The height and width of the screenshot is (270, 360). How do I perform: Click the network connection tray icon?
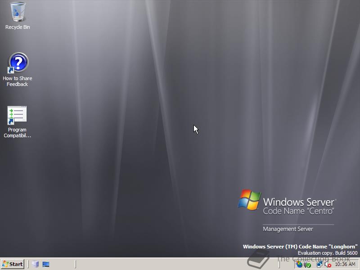pyautogui.click(x=319, y=265)
